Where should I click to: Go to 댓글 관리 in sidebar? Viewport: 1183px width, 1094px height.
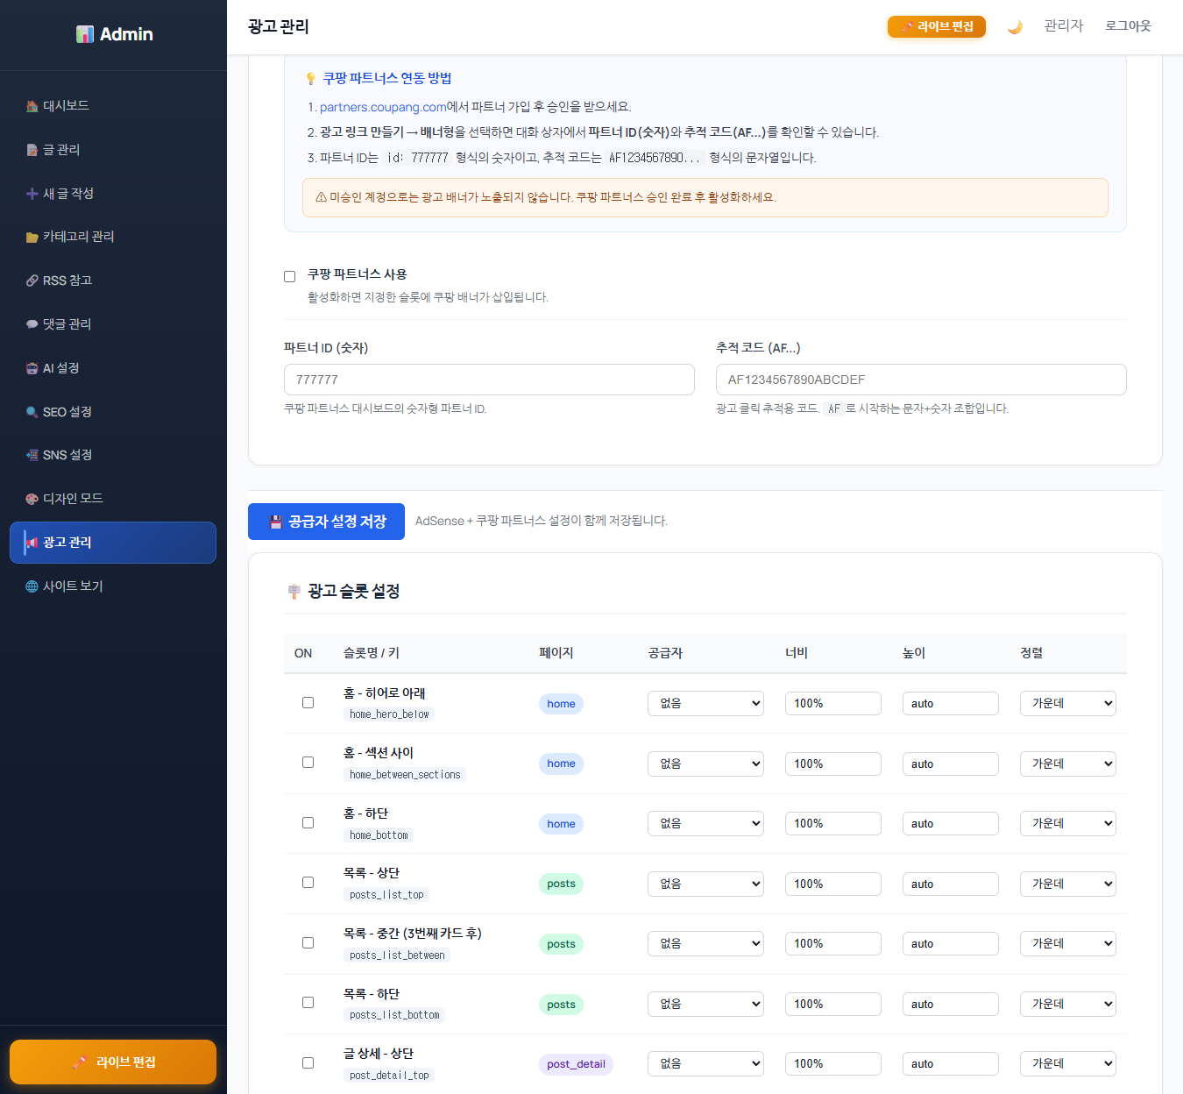pos(67,324)
